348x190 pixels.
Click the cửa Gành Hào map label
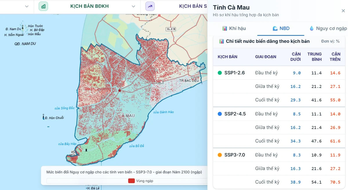click(164, 112)
